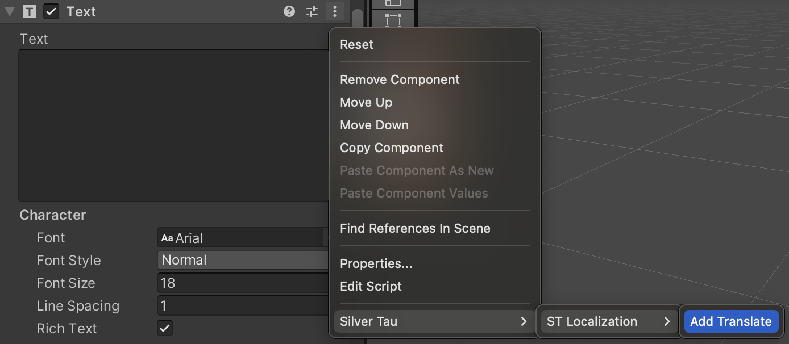This screenshot has width=789, height=344.
Task: Select Find References In Scene
Action: [x=415, y=228]
